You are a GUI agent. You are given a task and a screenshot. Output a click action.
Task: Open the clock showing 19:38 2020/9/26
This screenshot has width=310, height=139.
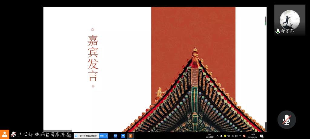point(252,136)
